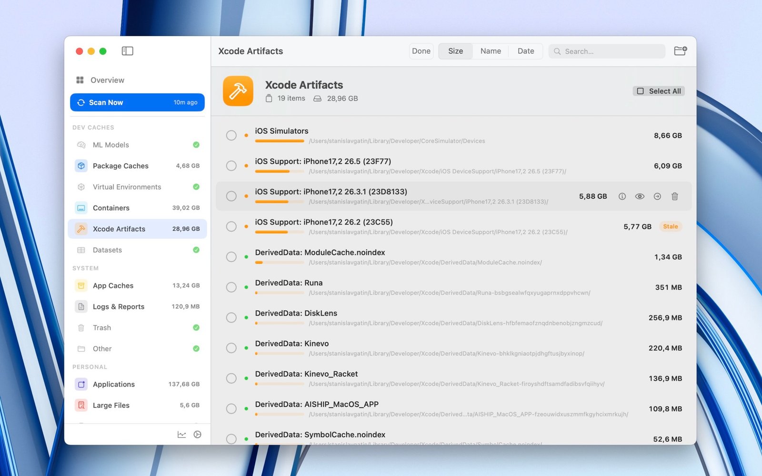
Task: Click the green checkmark next to Datasets
Action: (x=196, y=250)
